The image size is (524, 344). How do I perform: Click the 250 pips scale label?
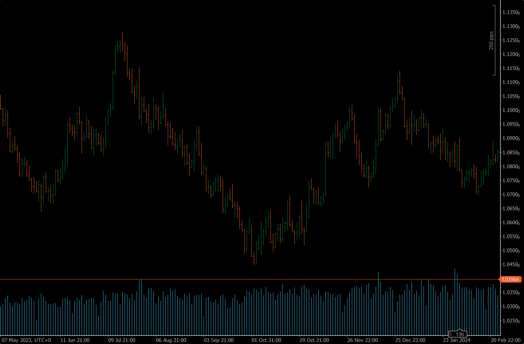tap(491, 40)
